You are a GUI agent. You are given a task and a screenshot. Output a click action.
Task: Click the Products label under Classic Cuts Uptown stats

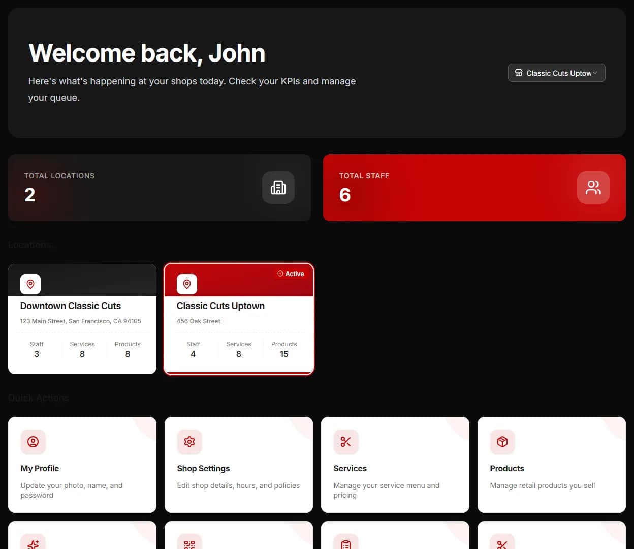coord(284,344)
